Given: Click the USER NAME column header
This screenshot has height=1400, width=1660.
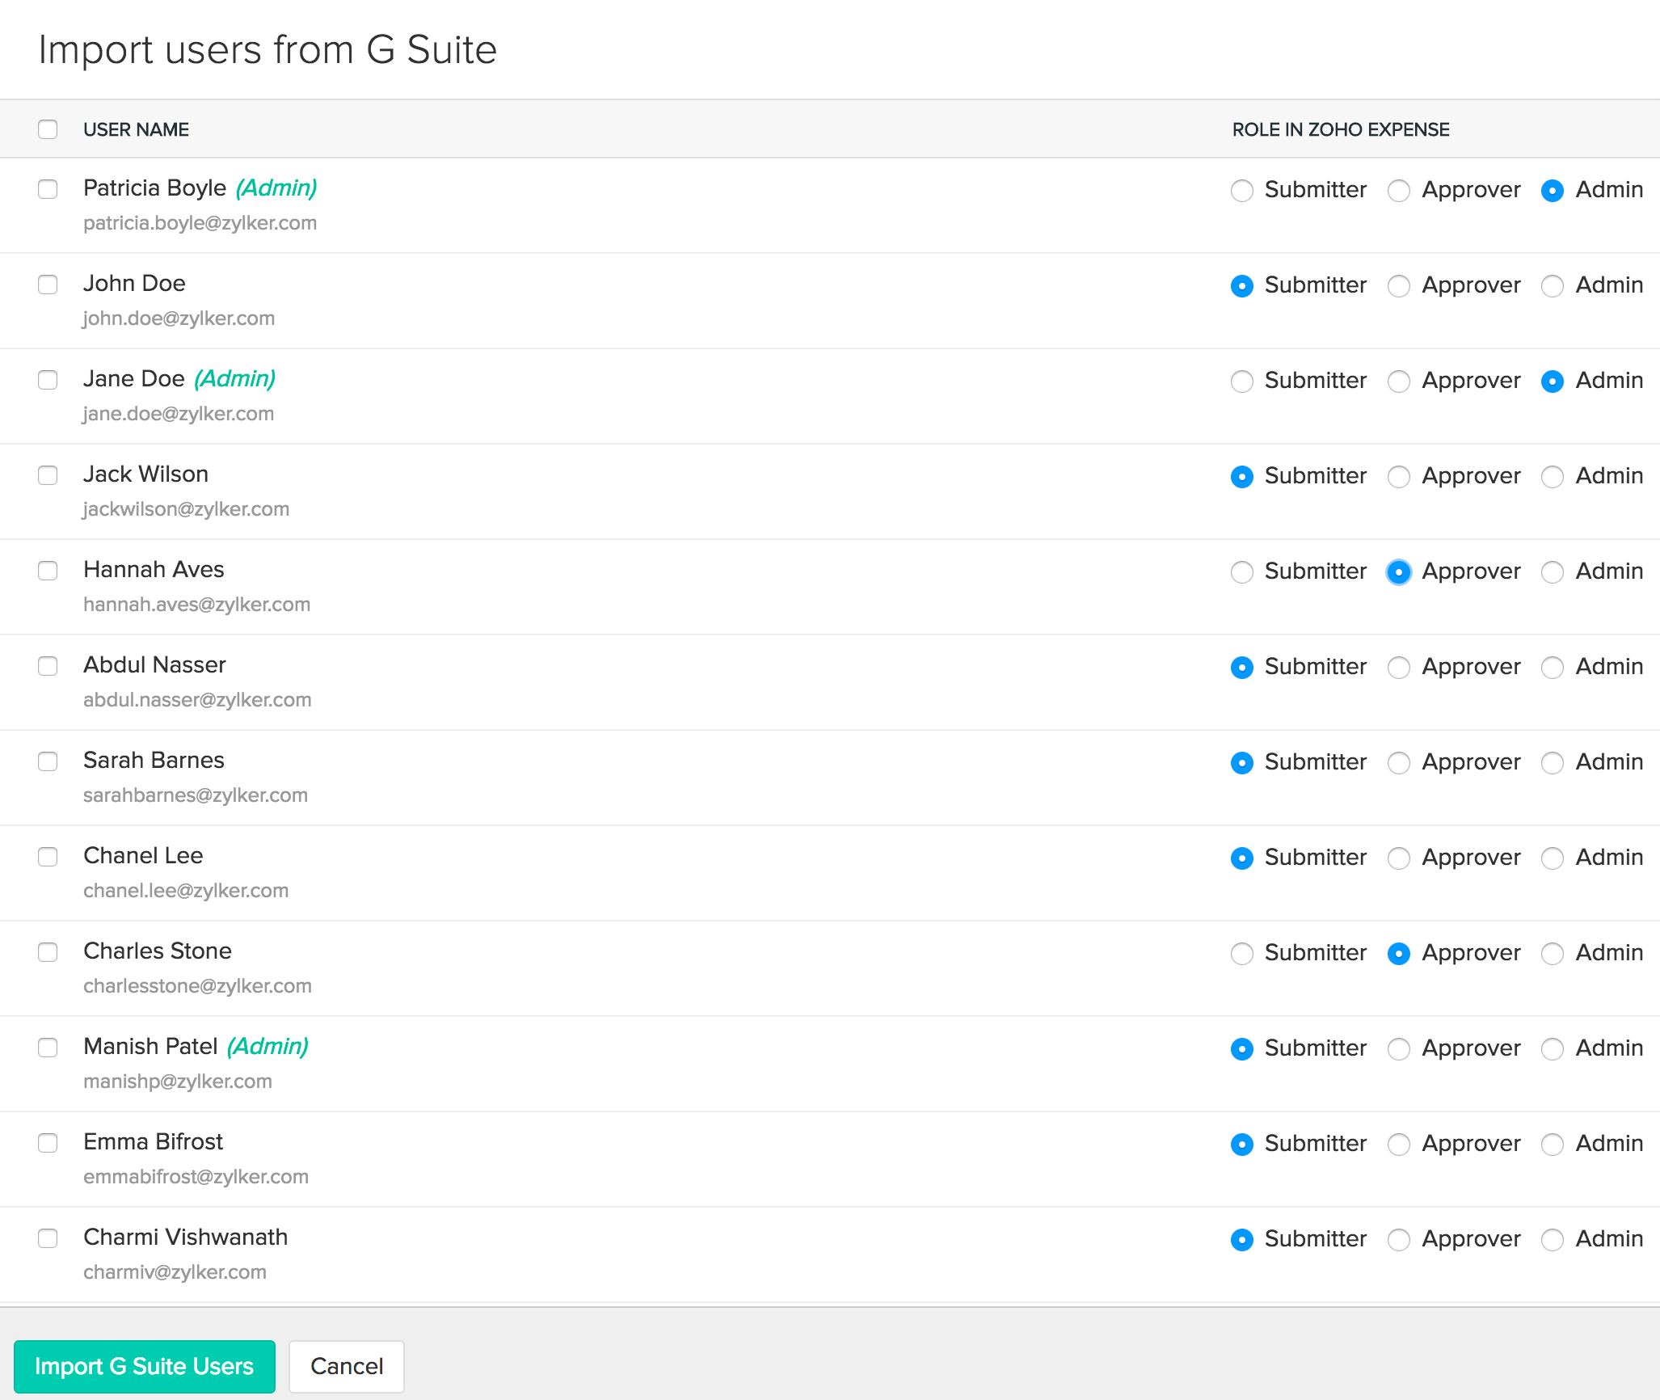Looking at the screenshot, I should [136, 129].
